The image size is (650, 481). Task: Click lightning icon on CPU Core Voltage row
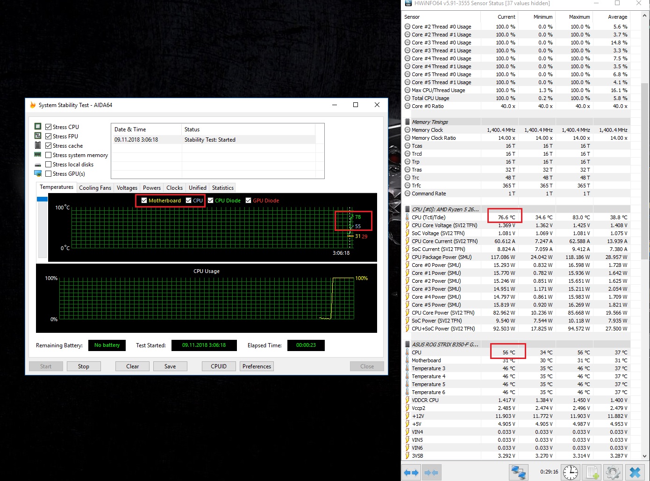coord(407,225)
